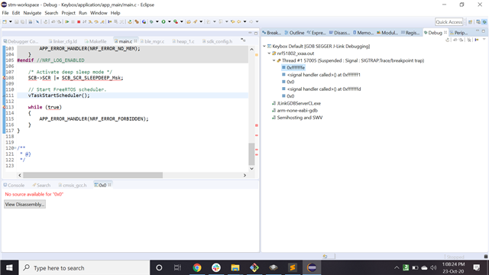Collapse the comment fold at line 120
Image resolution: width=489 pixels, height=275 pixels.
(x=15, y=148)
